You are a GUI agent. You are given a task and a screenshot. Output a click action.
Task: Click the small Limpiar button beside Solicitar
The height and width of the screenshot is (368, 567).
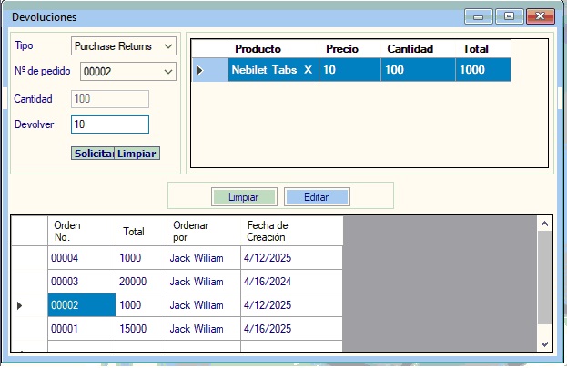[137, 154]
